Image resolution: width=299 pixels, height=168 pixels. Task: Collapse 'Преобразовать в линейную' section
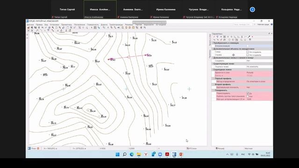(213, 43)
